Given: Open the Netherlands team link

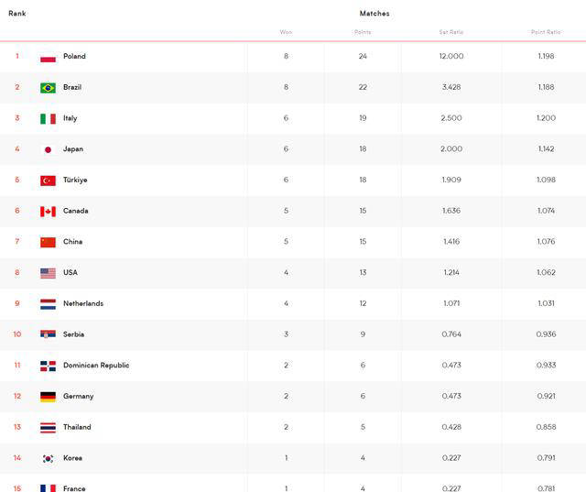Looking at the screenshot, I should (x=83, y=303).
